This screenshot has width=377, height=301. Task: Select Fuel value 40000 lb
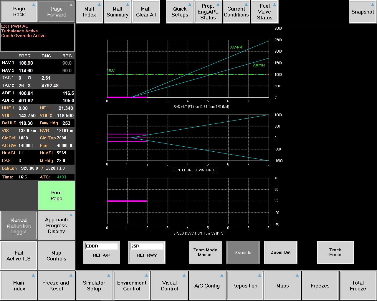pyautogui.click(x=65, y=146)
